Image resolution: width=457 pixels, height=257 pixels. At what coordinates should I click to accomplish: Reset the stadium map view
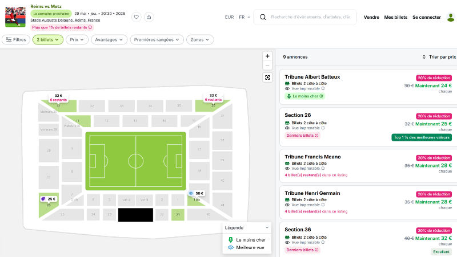pos(267,77)
